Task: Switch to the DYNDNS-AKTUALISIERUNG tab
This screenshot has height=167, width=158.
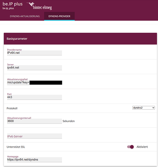Action: click(x=25, y=16)
